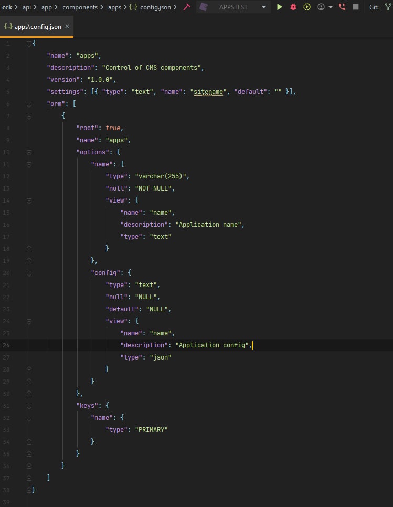
Task: Toggle listening for PHP debug connections phone icon
Action: pos(342,7)
